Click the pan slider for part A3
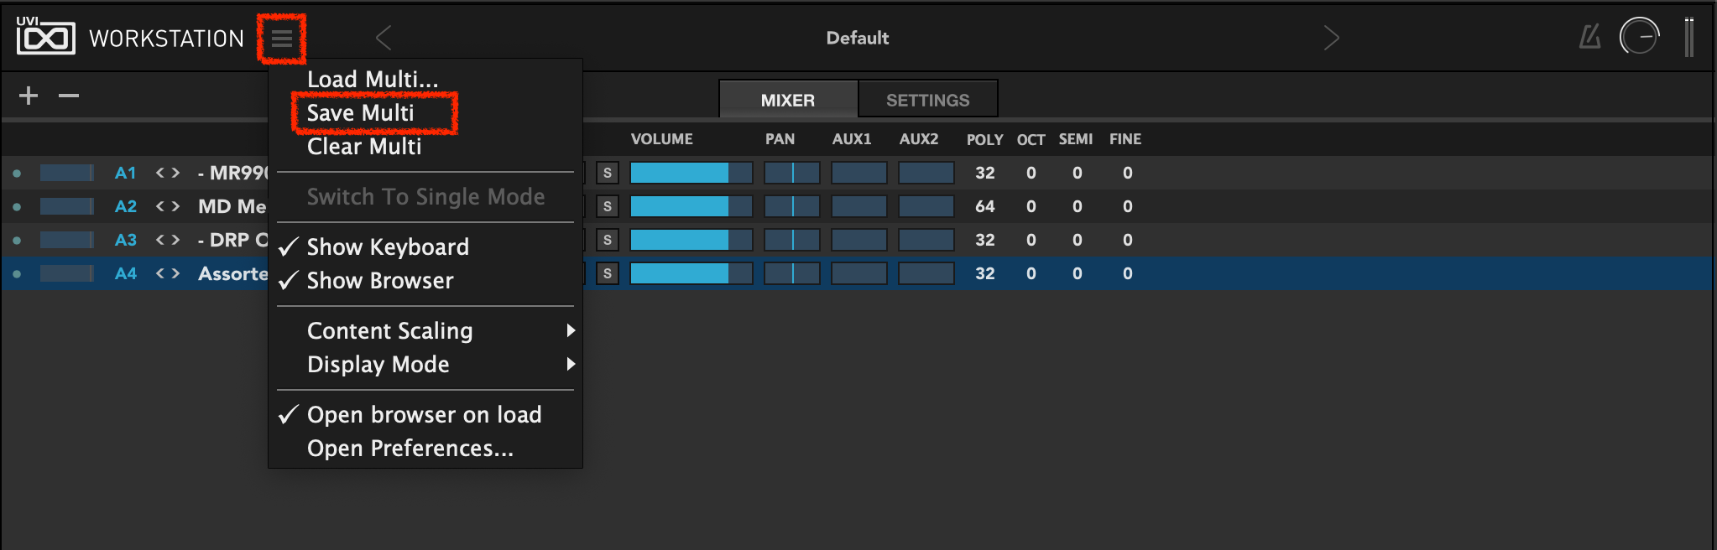The width and height of the screenshot is (1717, 550). click(x=792, y=240)
